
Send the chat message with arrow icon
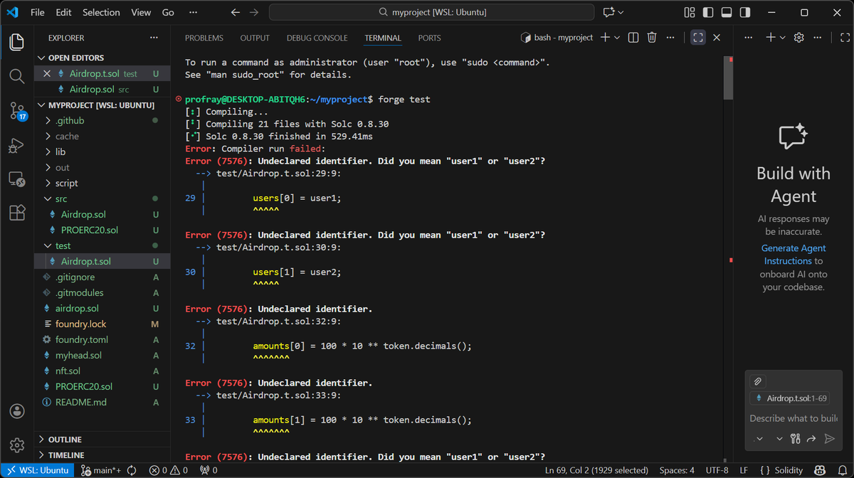[x=829, y=439]
